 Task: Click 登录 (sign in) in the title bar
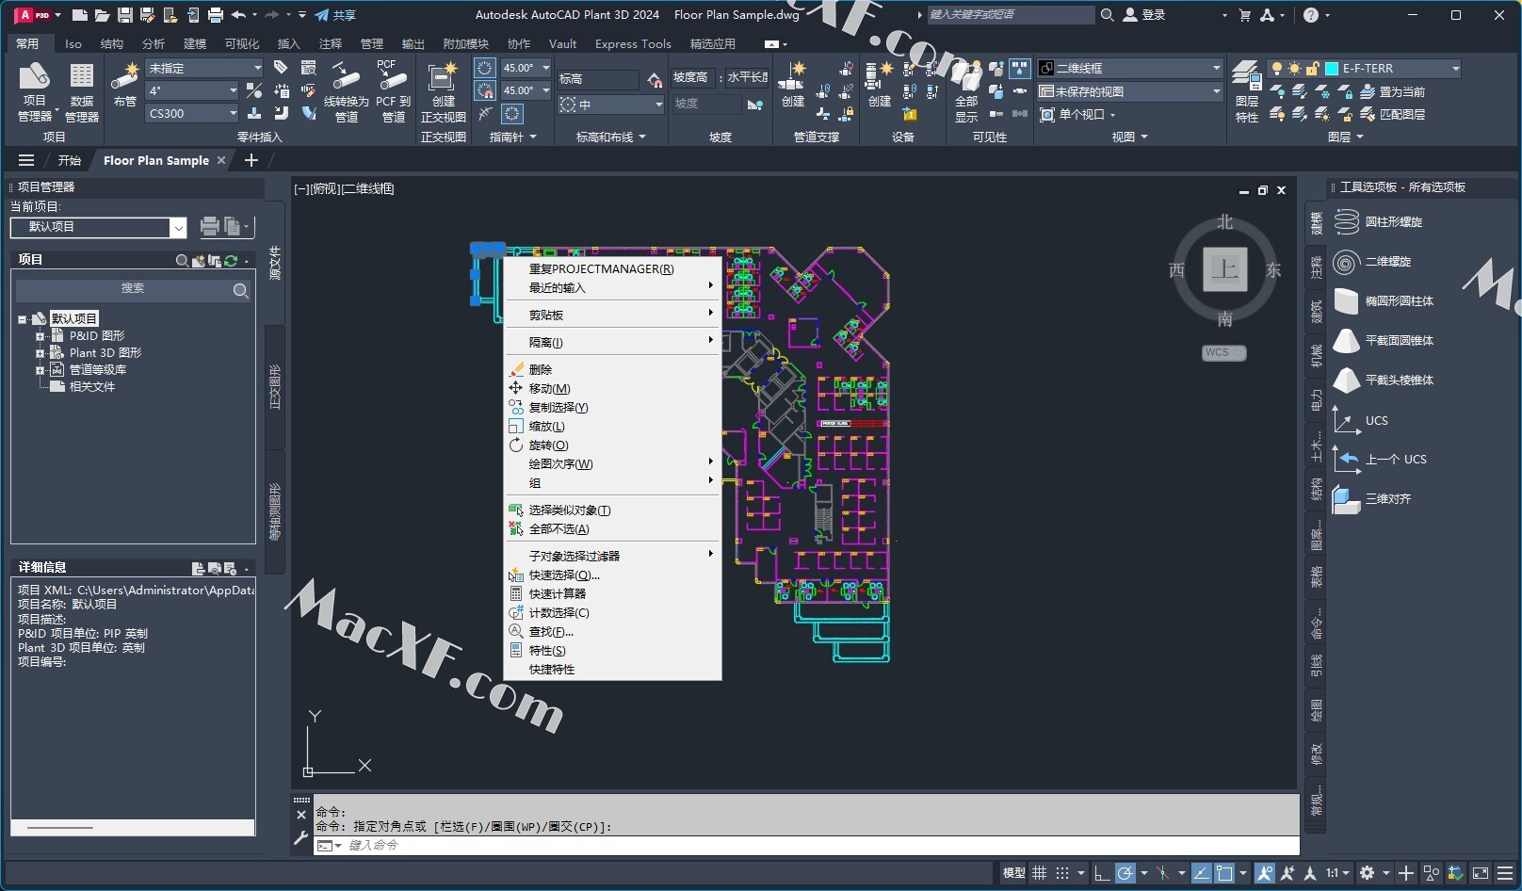pyautogui.click(x=1144, y=15)
